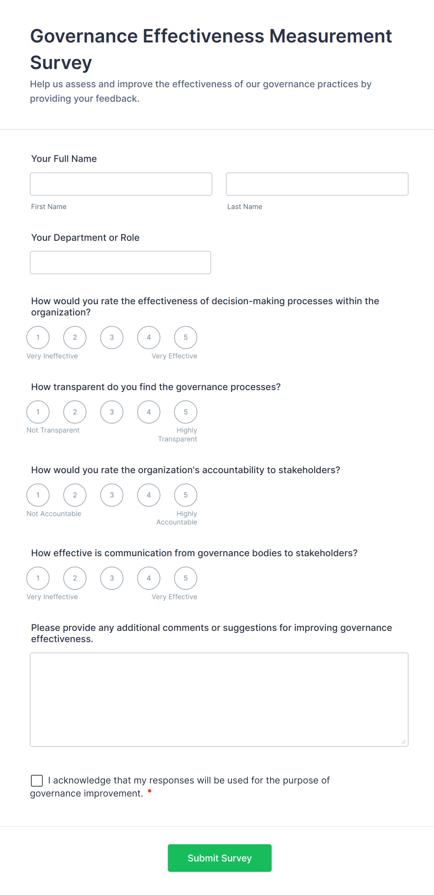
Task: Rate decision-making effectiveness as 1
Action: tap(38, 337)
